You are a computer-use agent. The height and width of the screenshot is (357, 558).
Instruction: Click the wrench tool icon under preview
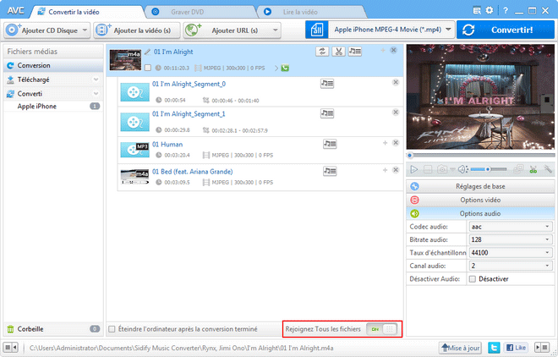(548, 169)
